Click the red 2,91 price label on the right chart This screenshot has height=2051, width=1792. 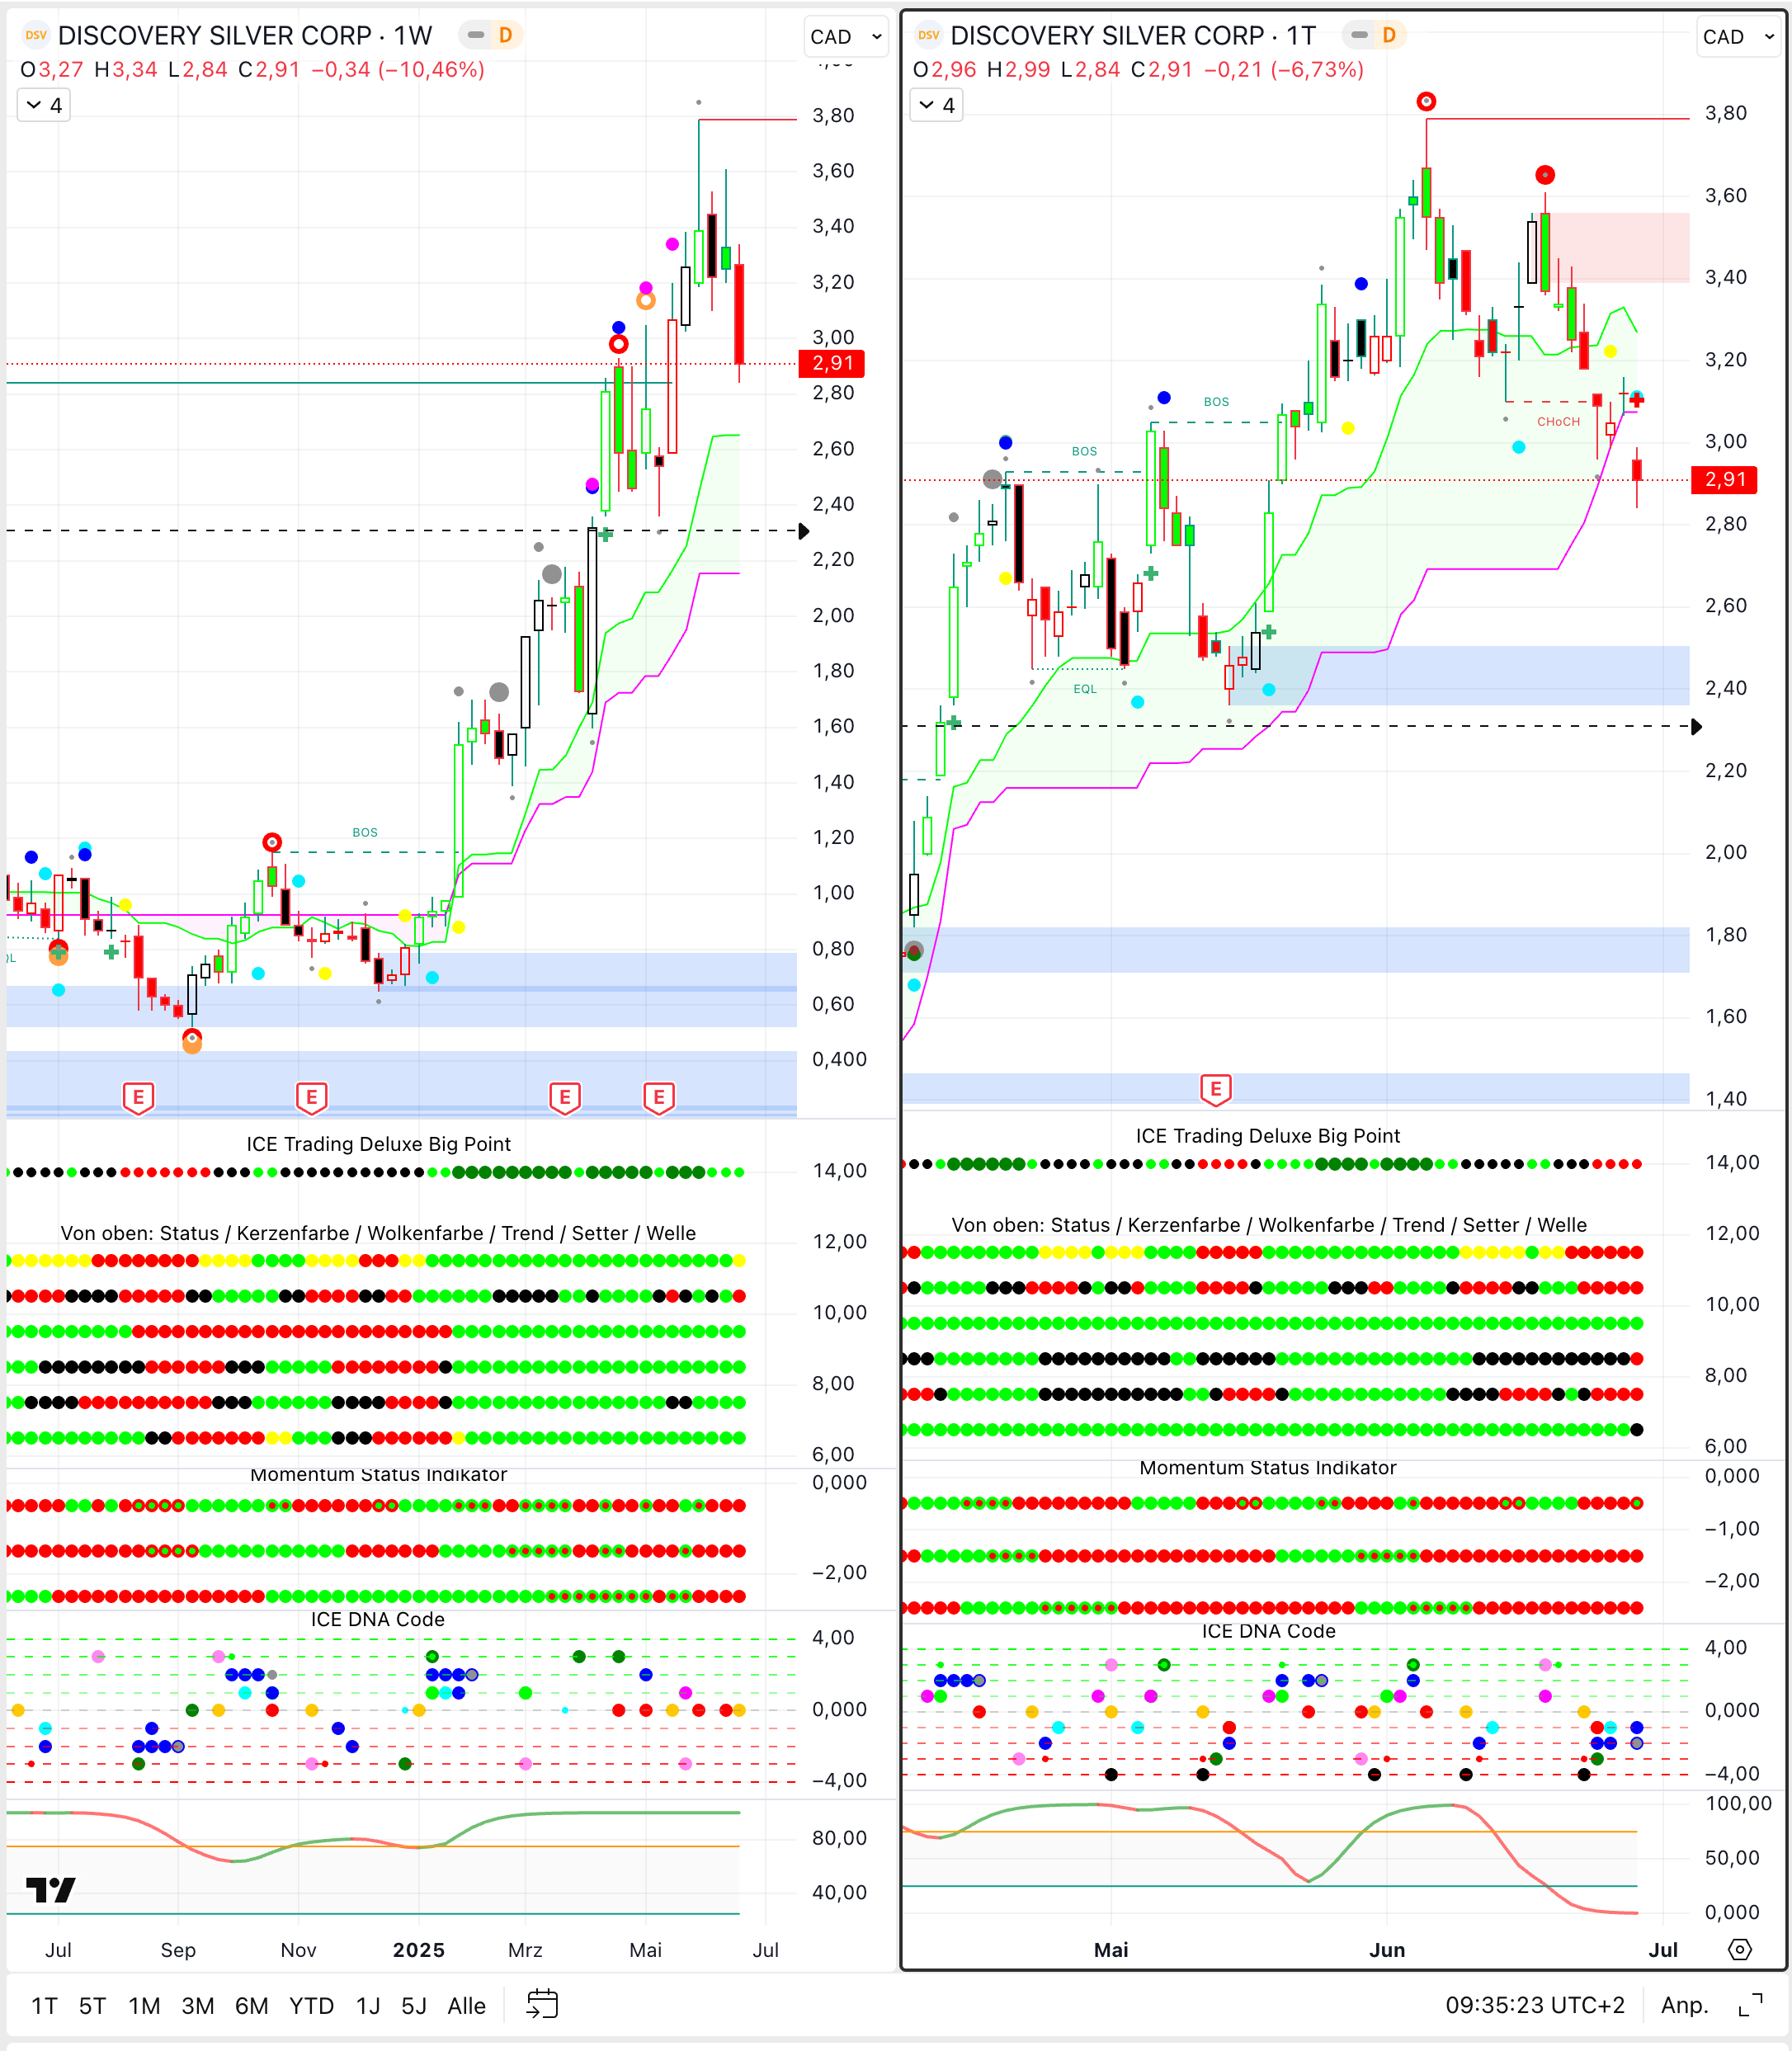(1725, 479)
